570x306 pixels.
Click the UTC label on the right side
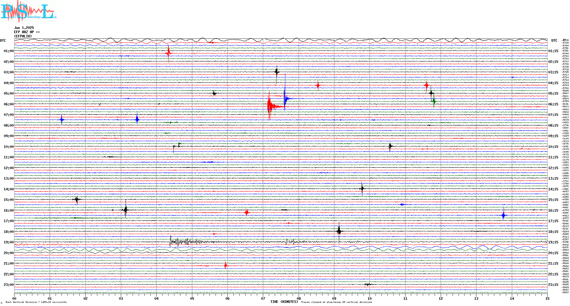click(x=554, y=41)
